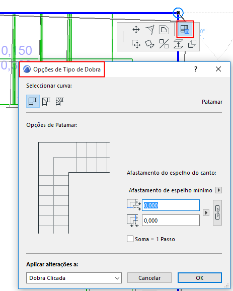Open the arrow menu beside offset fields
Screen dimensions: 233x291
coord(206,212)
